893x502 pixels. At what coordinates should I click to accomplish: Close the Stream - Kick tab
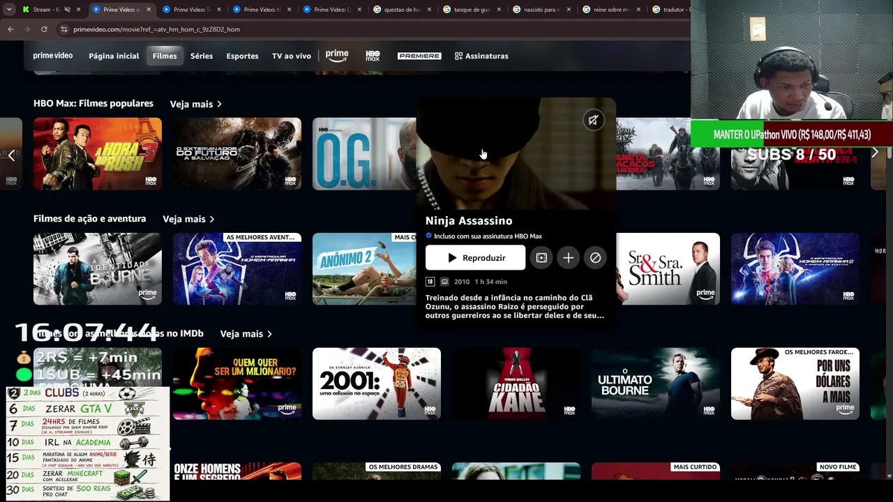pos(78,10)
